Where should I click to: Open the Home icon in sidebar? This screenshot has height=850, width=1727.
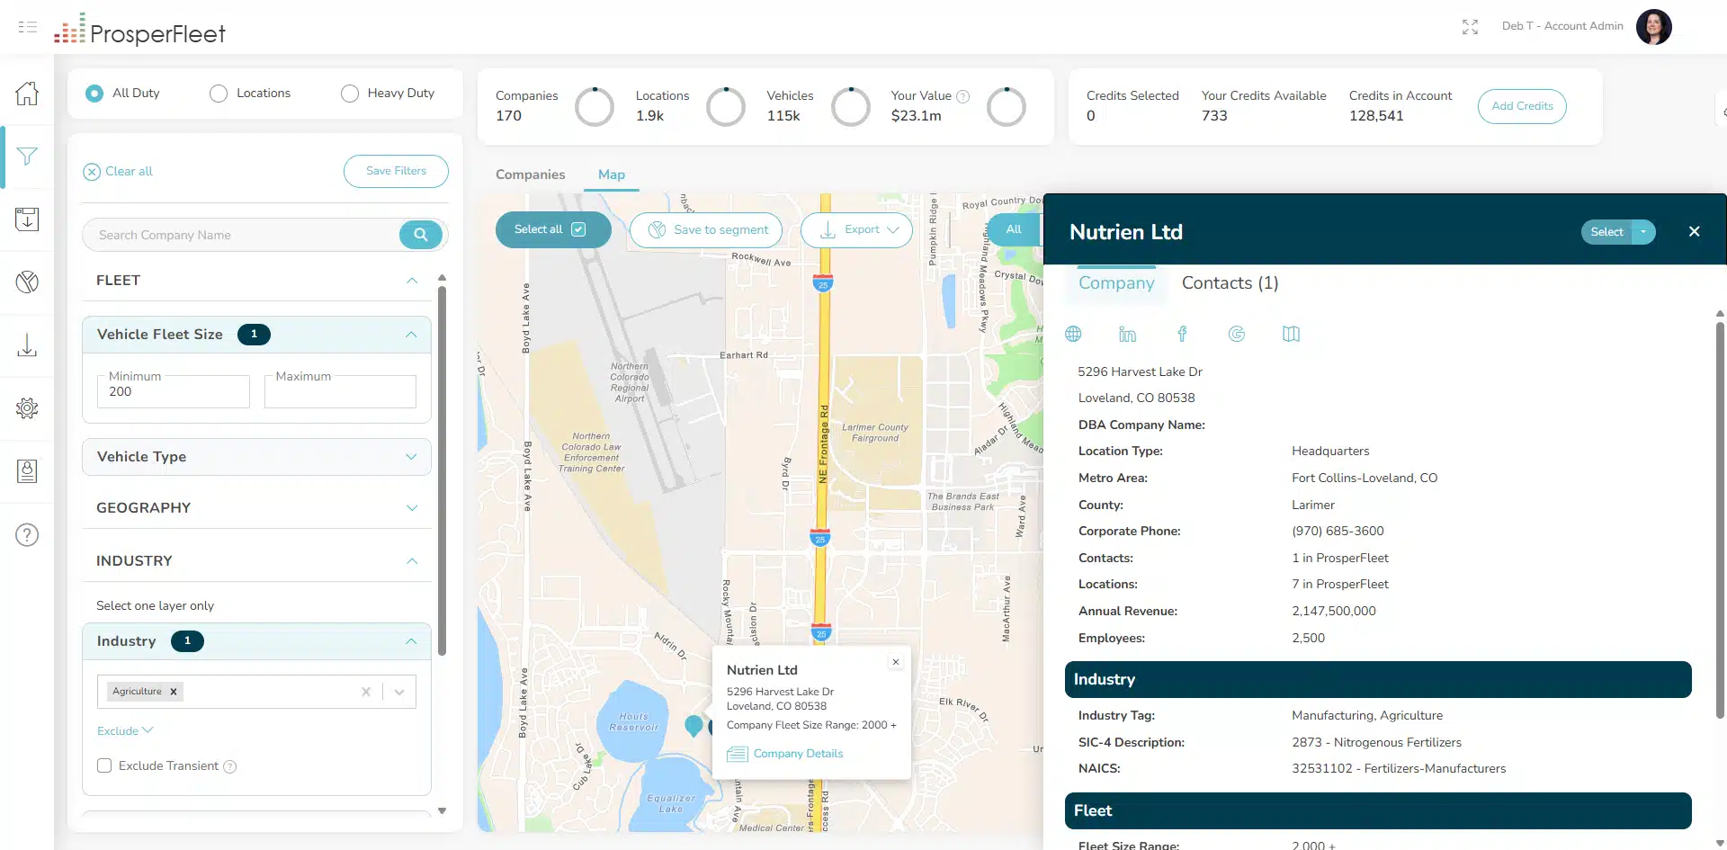(x=27, y=93)
